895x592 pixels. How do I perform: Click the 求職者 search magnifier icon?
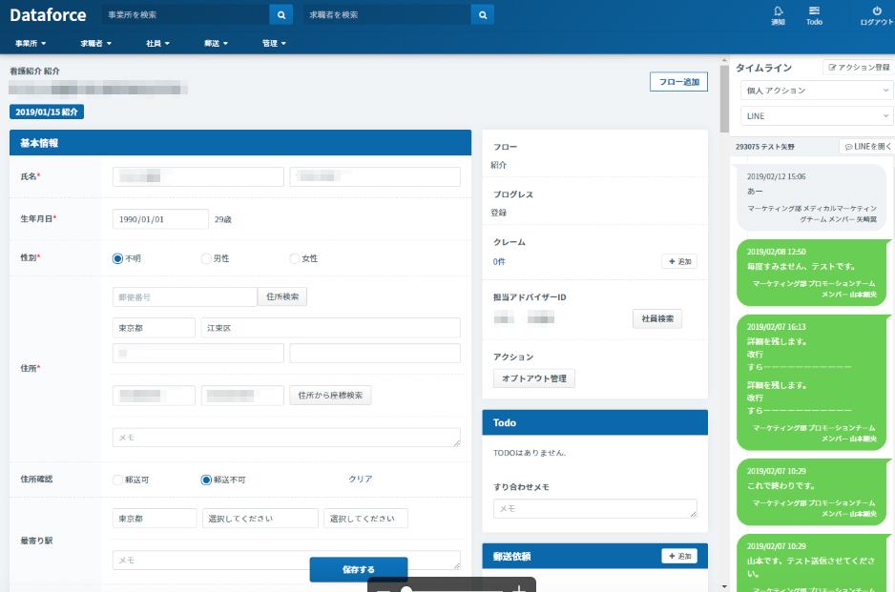click(x=484, y=15)
